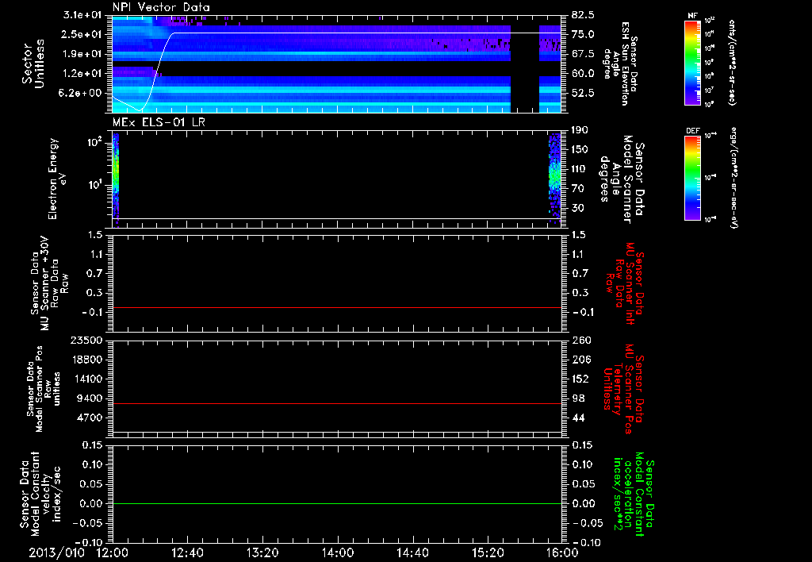Screen dimensions: 812x562
Task: Click the "ESH Sun Elevation Angle" axis label
Action: coord(622,64)
